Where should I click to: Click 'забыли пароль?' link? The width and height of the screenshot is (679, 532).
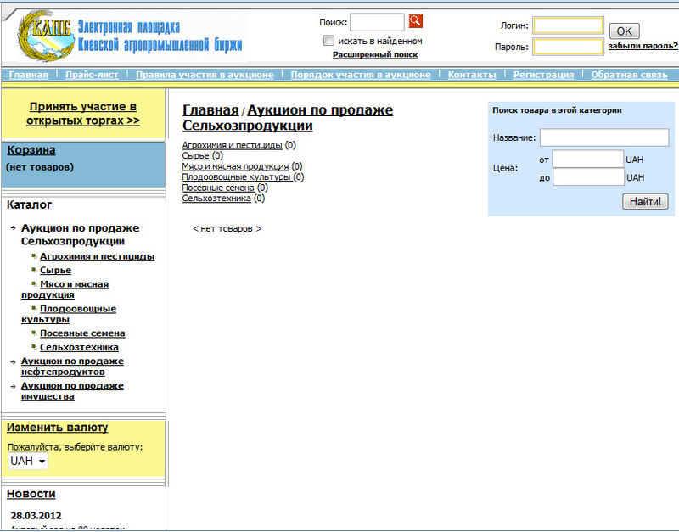643,46
